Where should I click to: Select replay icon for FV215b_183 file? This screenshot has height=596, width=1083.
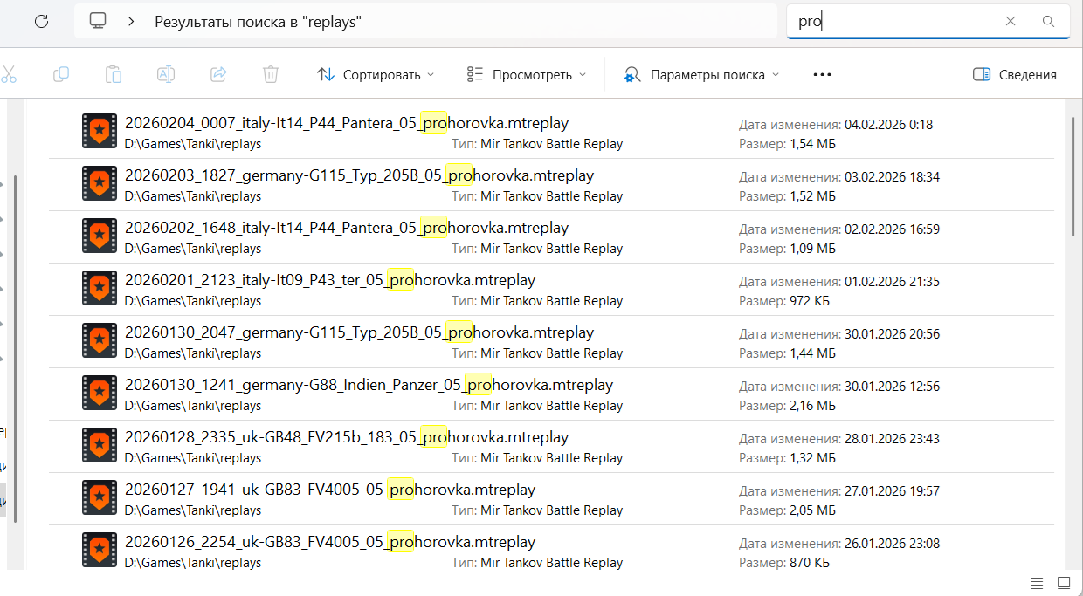click(x=100, y=445)
